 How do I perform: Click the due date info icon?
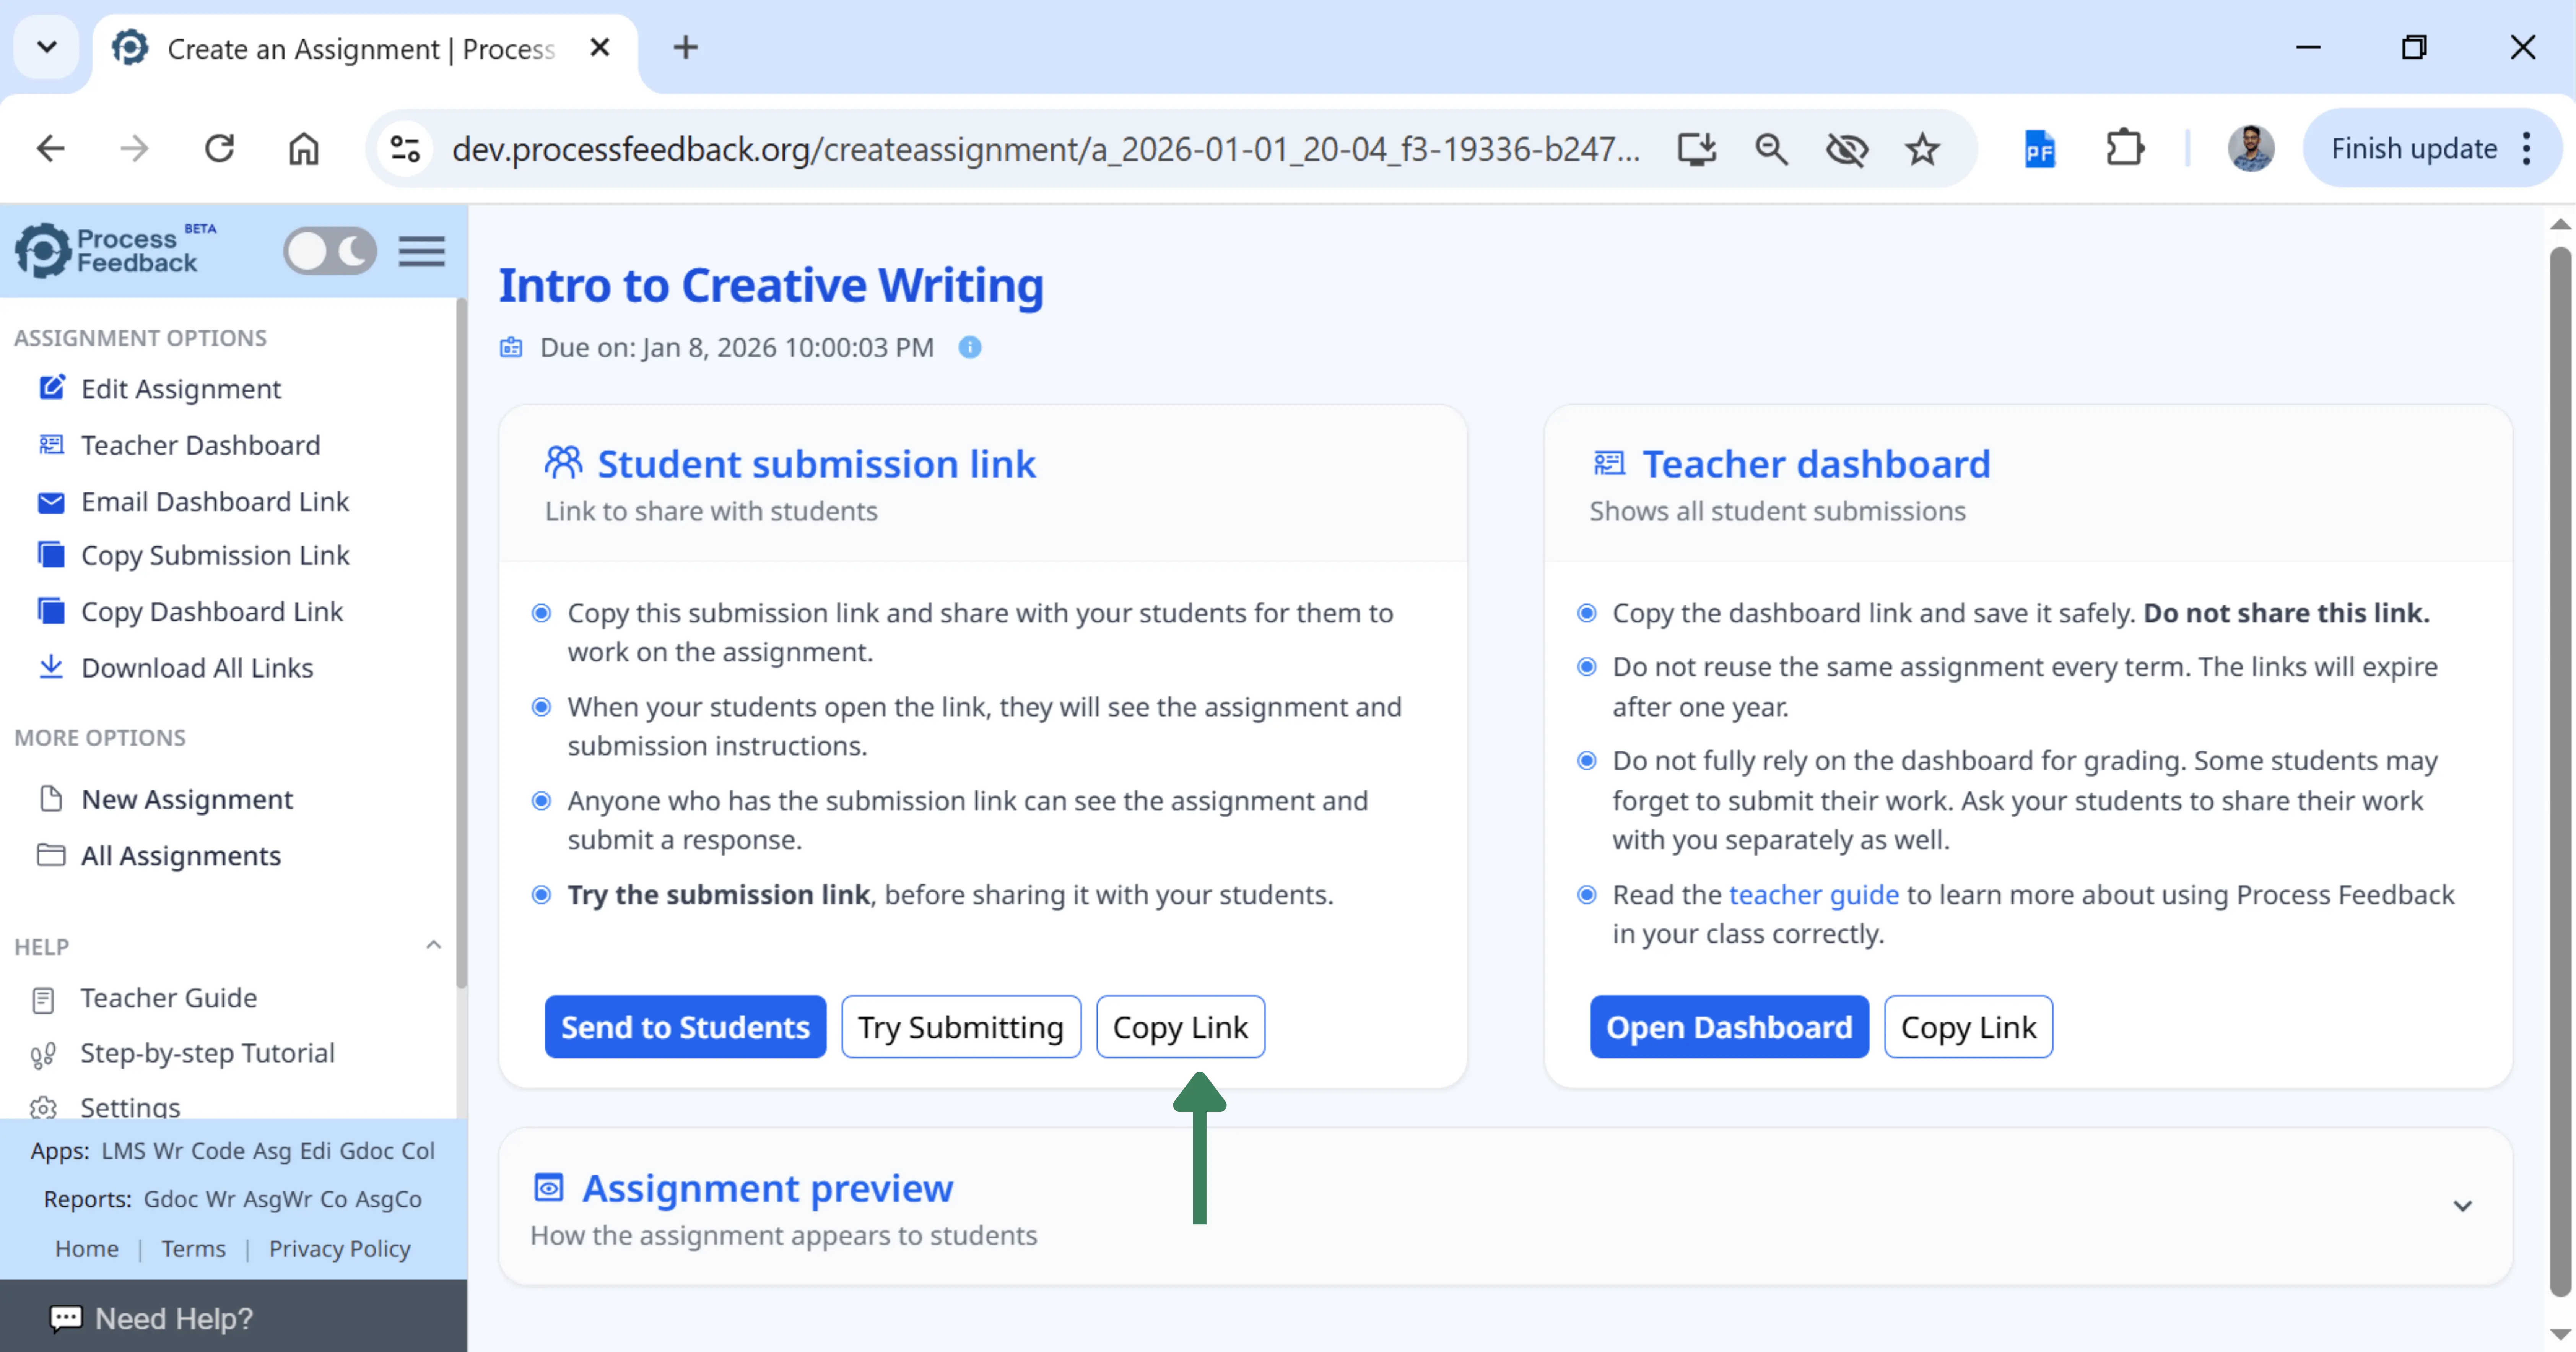pos(969,347)
